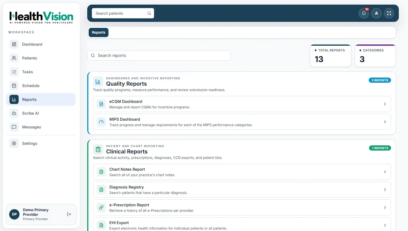Open Scribe AI in the sidebar
Viewport: 408px width, 231px height.
point(41,113)
